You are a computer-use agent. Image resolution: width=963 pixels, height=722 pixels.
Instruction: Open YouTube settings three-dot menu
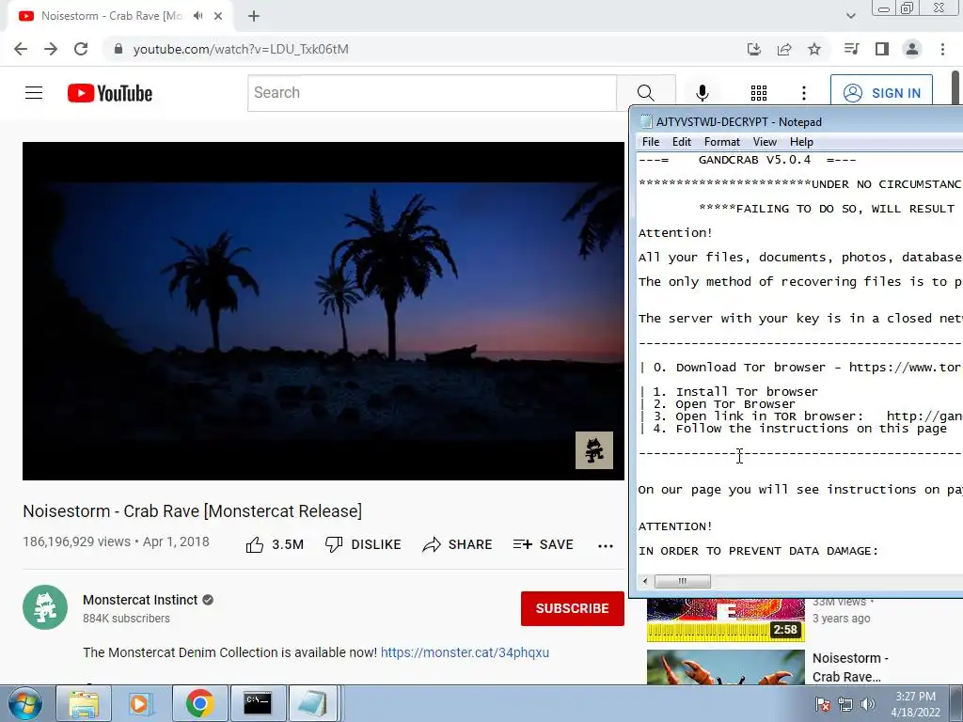pos(804,93)
